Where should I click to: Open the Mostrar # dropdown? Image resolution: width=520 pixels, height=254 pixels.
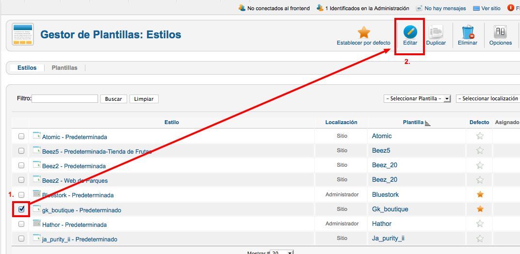[x=282, y=252]
